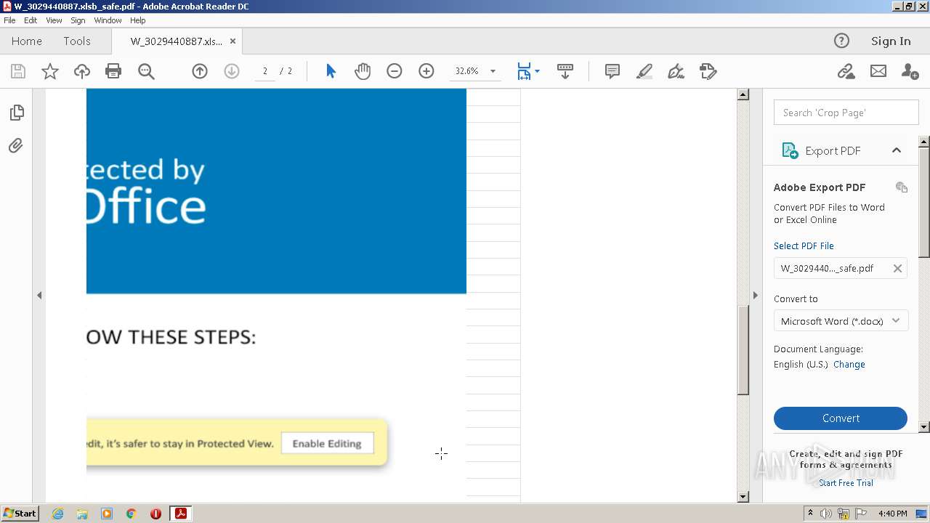Open the Windows Start menu
This screenshot has width=930, height=523.
[x=20, y=514]
